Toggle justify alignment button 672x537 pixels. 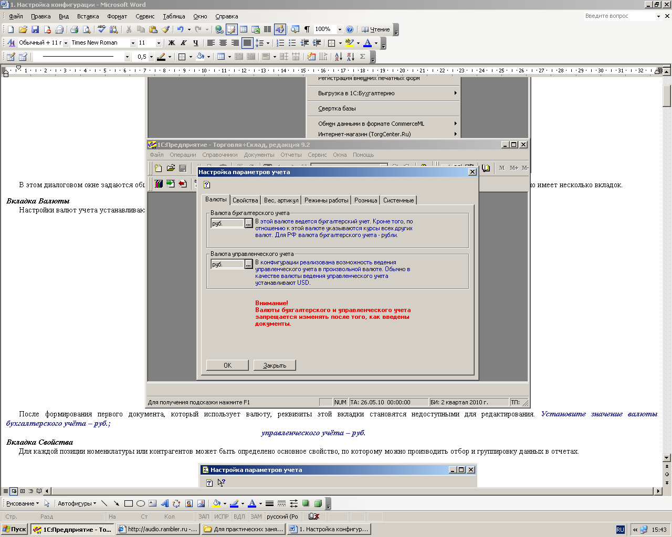tap(247, 43)
